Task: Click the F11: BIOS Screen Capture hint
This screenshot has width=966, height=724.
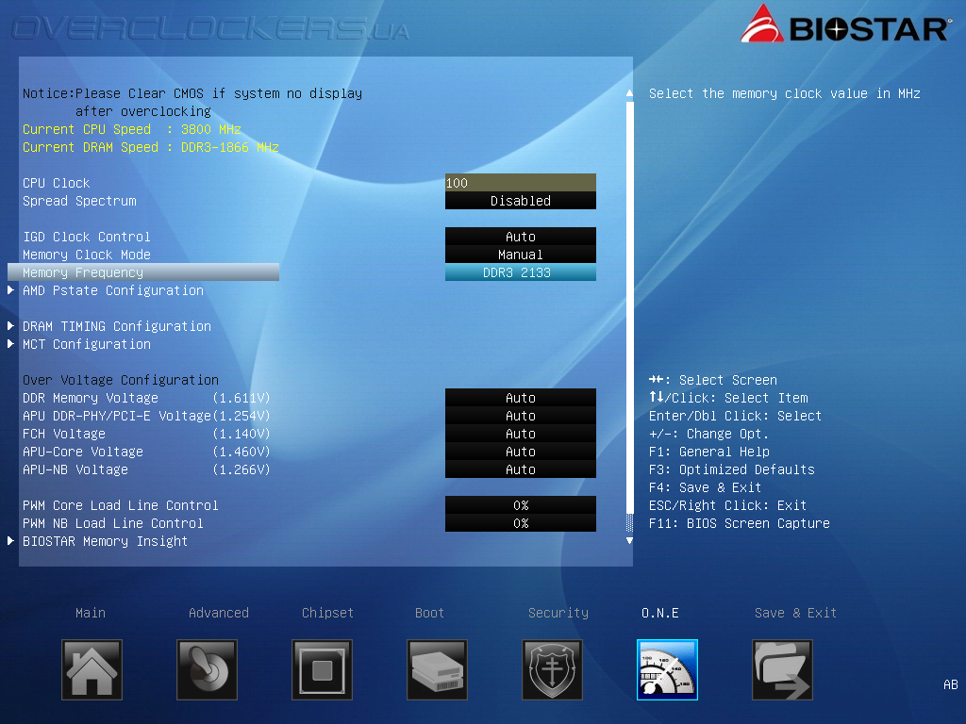Action: point(739,523)
